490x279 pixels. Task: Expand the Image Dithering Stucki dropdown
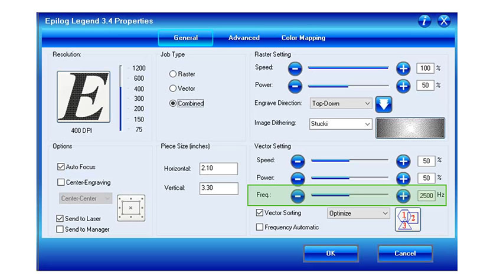341,124
